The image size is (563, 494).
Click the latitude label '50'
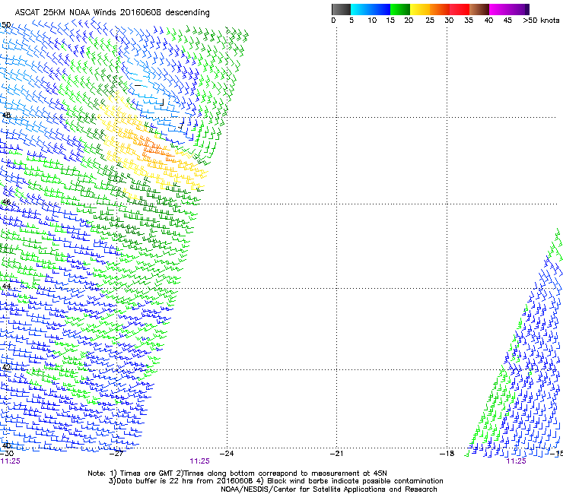pyautogui.click(x=6, y=25)
